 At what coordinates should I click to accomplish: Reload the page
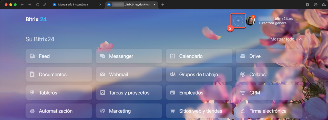tap(37, 5)
